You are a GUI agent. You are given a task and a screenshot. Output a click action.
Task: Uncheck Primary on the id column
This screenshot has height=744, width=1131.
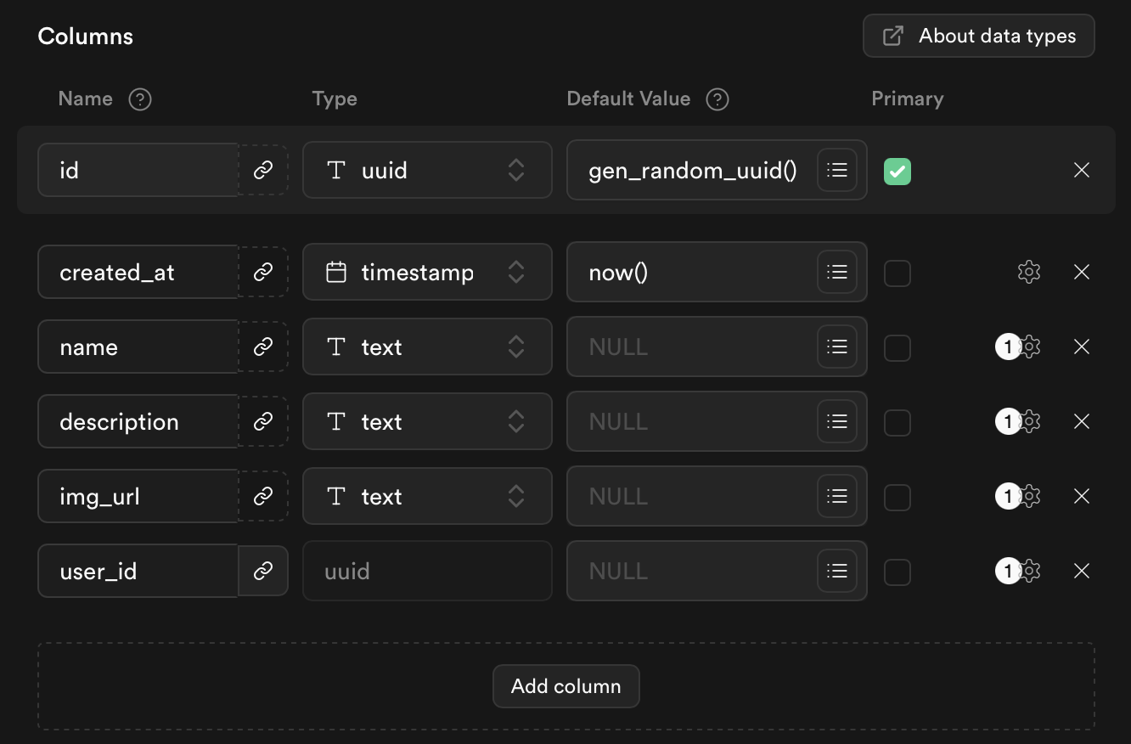[x=897, y=170]
